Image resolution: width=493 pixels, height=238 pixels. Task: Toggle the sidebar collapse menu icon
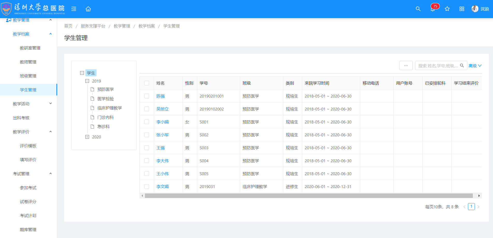pos(74,9)
